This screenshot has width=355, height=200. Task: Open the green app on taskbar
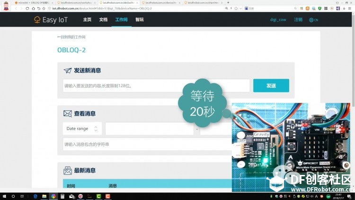point(99,196)
